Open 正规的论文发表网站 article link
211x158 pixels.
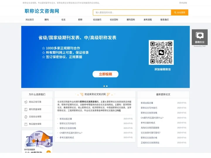pyautogui.click(x=150, y=143)
